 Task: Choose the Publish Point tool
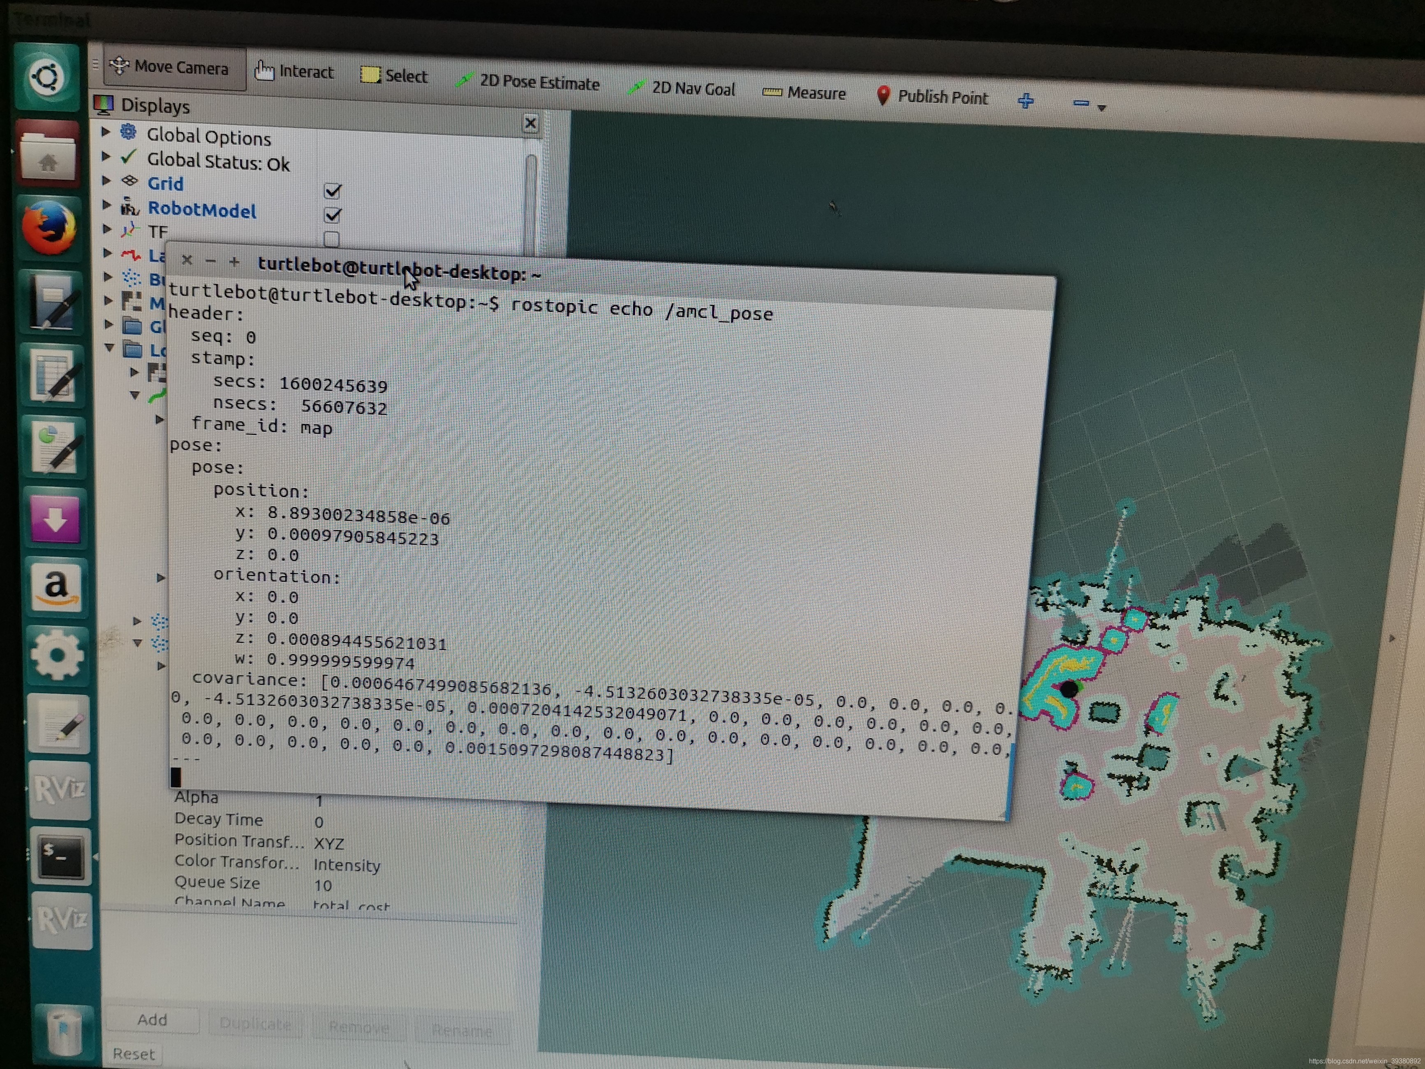[x=932, y=97]
